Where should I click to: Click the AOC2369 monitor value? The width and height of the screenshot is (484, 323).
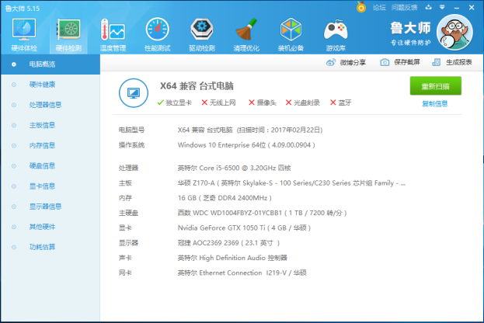click(228, 243)
